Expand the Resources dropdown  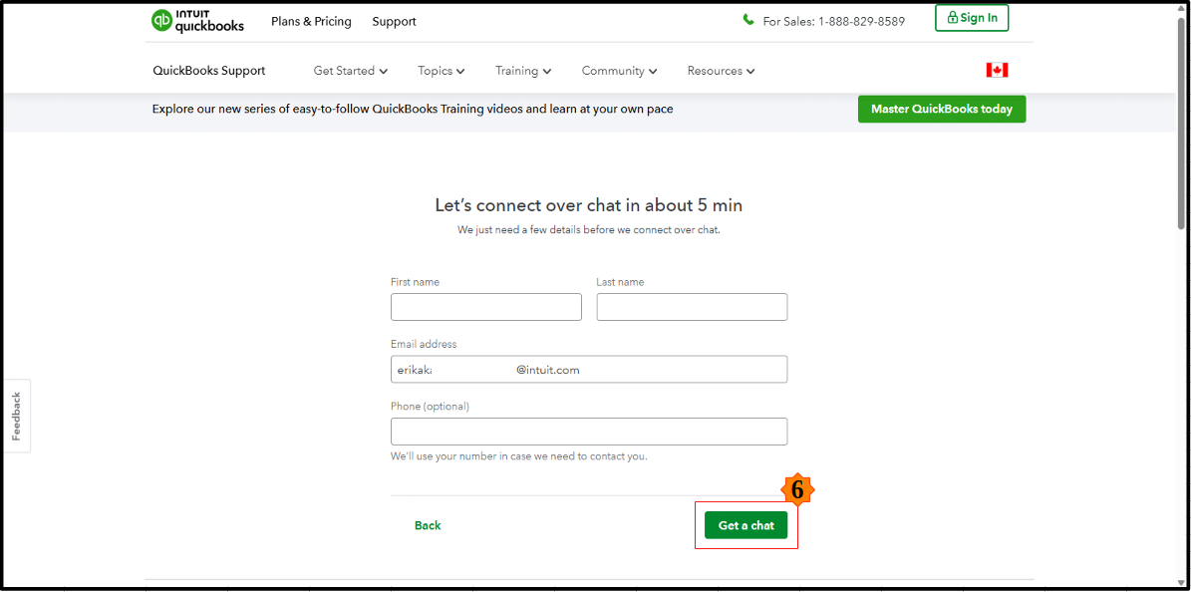(721, 71)
